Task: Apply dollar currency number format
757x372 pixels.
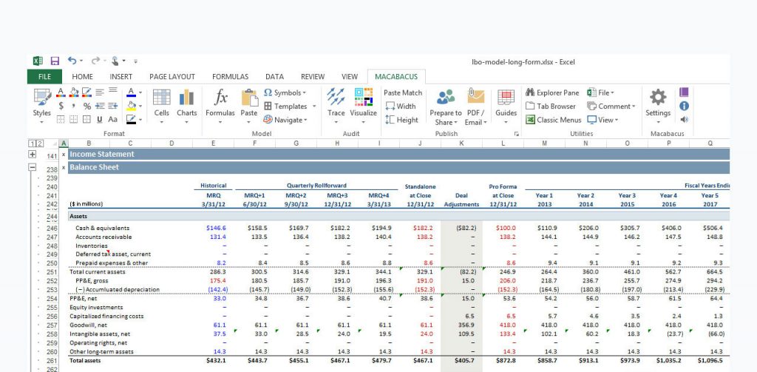Action: tap(61, 106)
